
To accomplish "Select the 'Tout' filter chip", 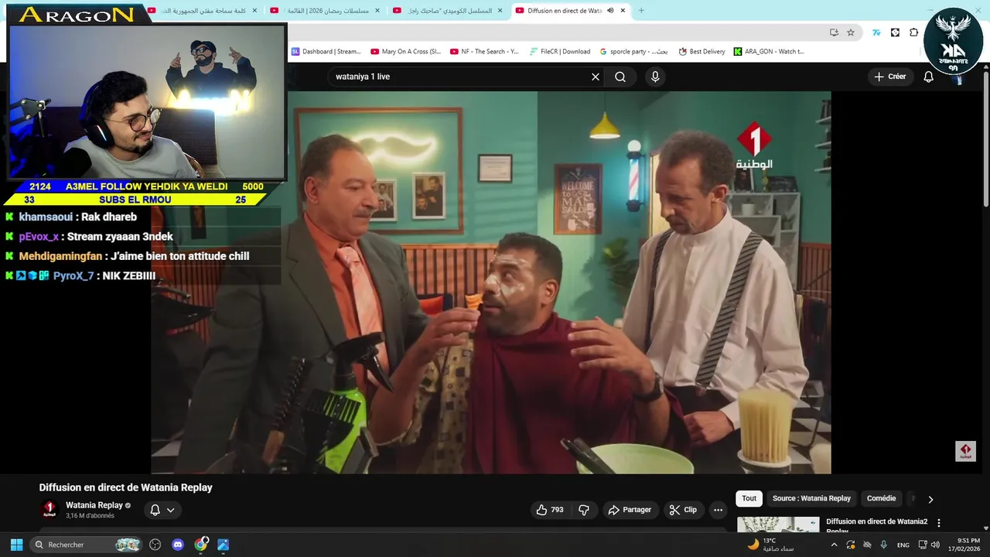I will tap(749, 498).
